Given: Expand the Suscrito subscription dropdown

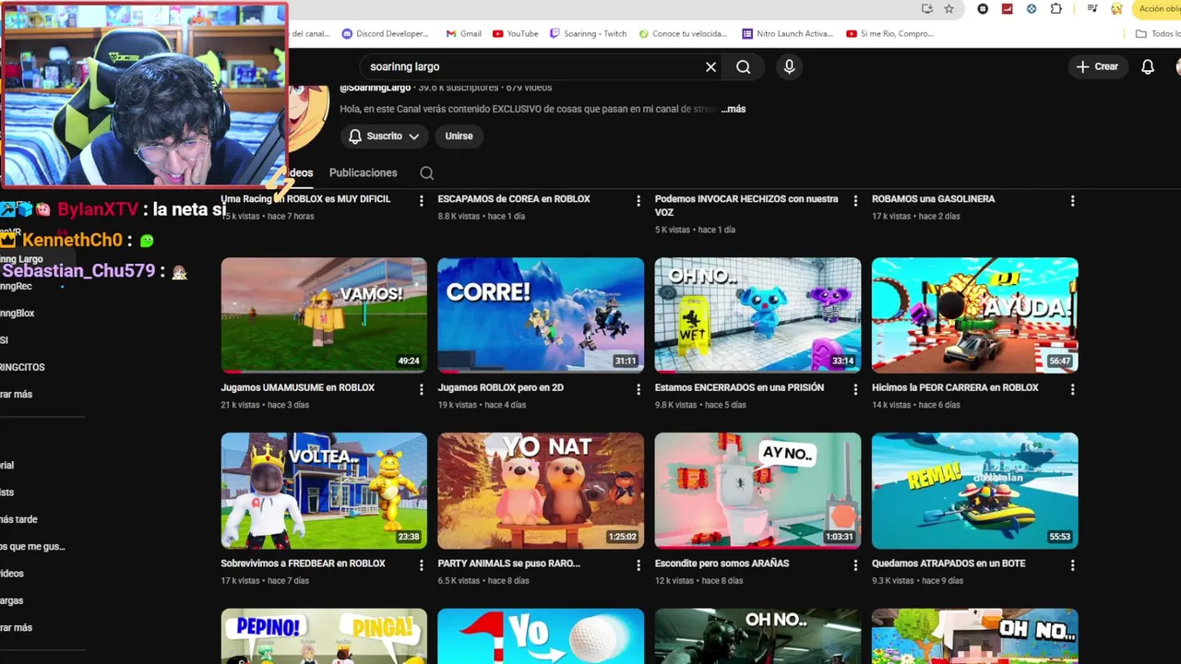Looking at the screenshot, I should tap(384, 136).
